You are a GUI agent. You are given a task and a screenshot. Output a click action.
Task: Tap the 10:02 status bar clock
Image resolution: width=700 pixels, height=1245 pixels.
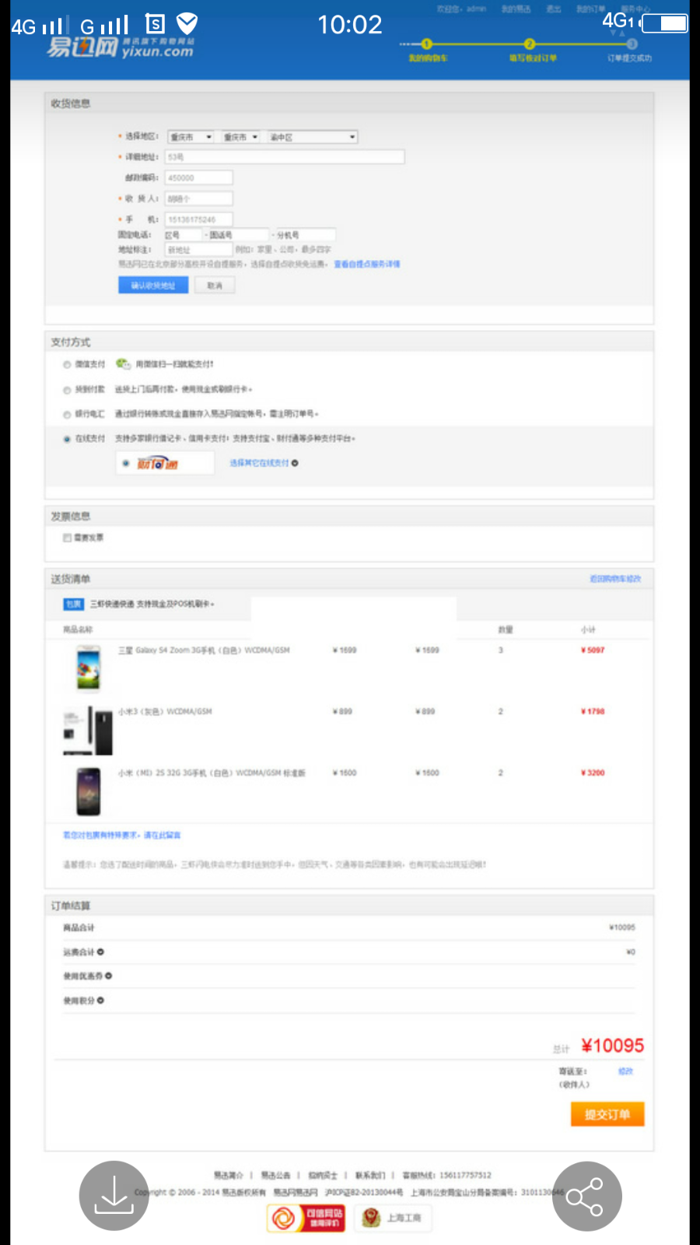point(350,25)
